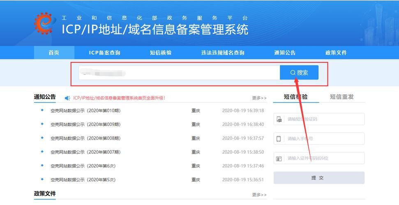Click the 工业和信息化部政务服务平台 subtitle
399x205 pixels.
point(155,18)
